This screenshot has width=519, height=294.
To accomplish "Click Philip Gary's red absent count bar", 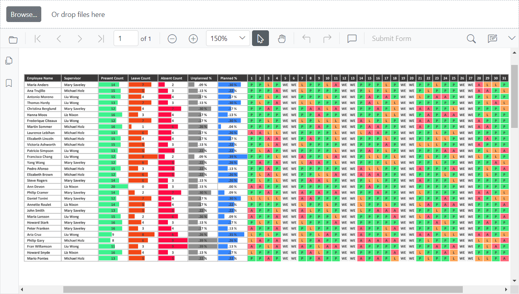I will click(173, 240).
